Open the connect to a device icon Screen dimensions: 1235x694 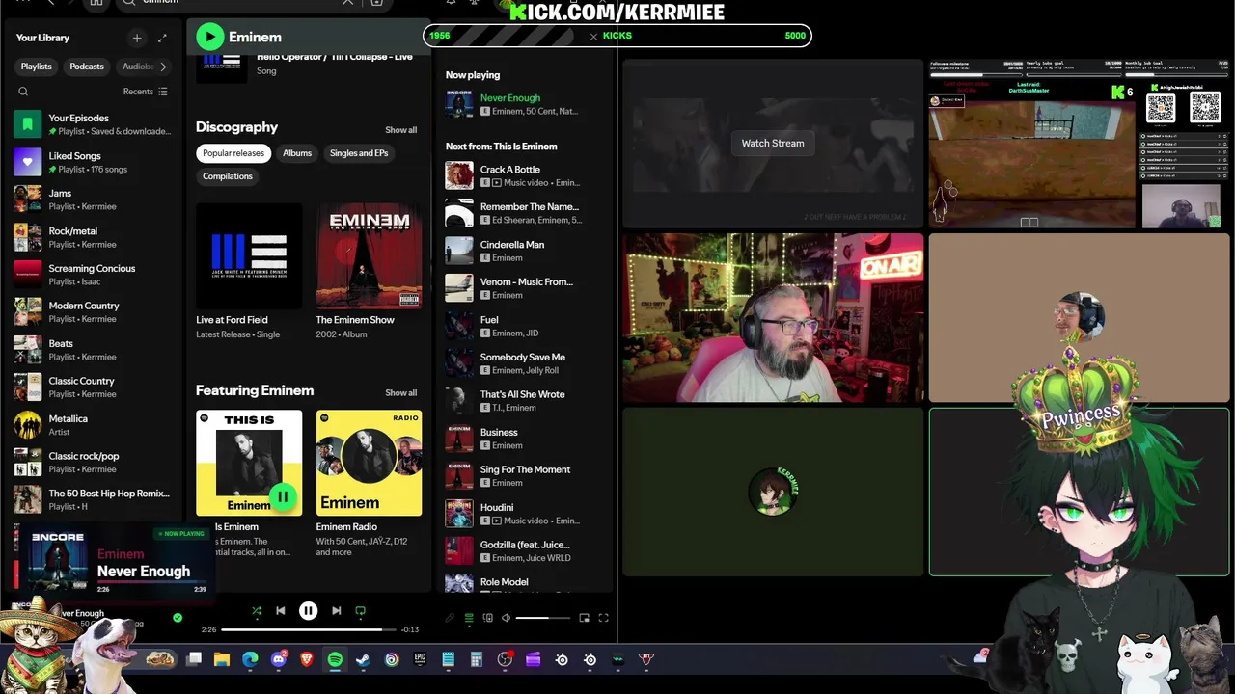point(488,618)
